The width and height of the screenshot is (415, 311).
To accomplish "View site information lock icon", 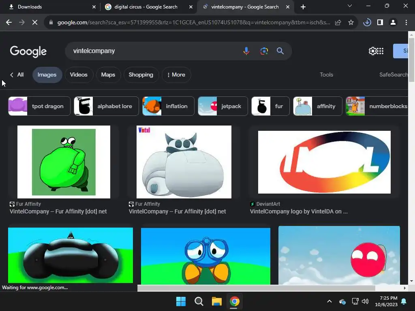I will 51,23.
